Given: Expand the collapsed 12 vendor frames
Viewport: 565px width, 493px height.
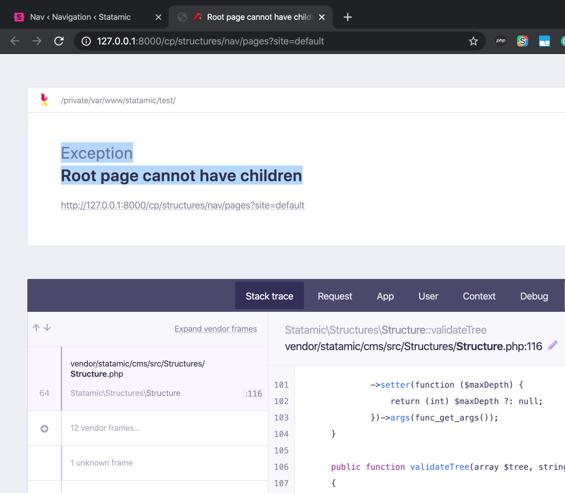Looking at the screenshot, I should coord(44,428).
